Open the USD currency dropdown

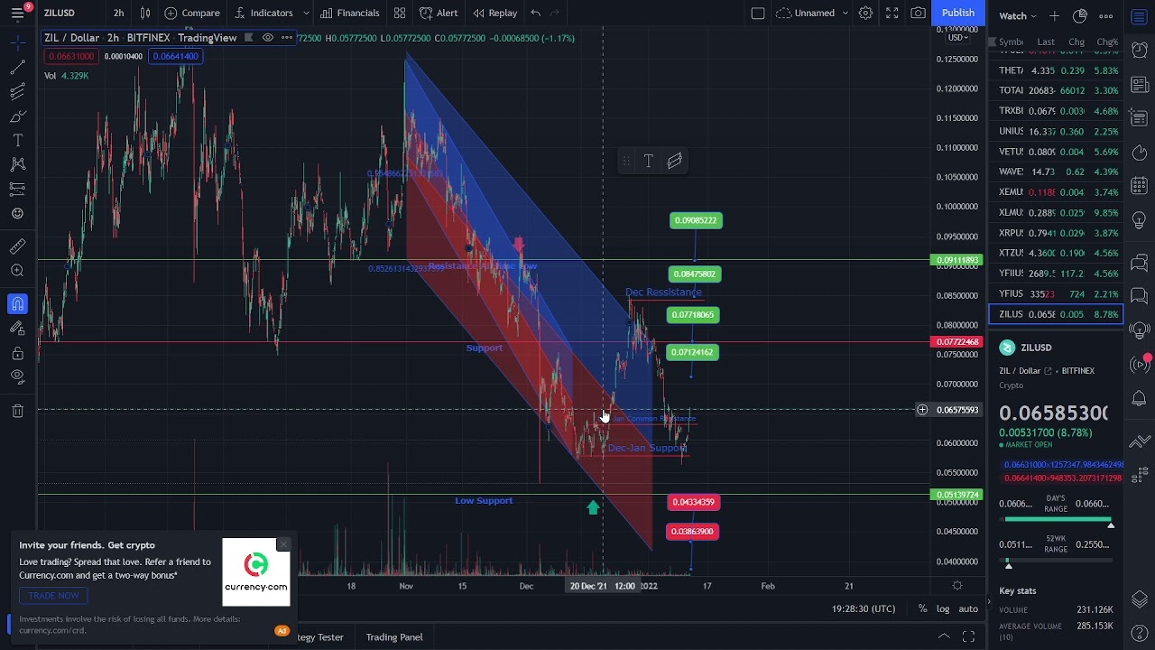point(957,37)
